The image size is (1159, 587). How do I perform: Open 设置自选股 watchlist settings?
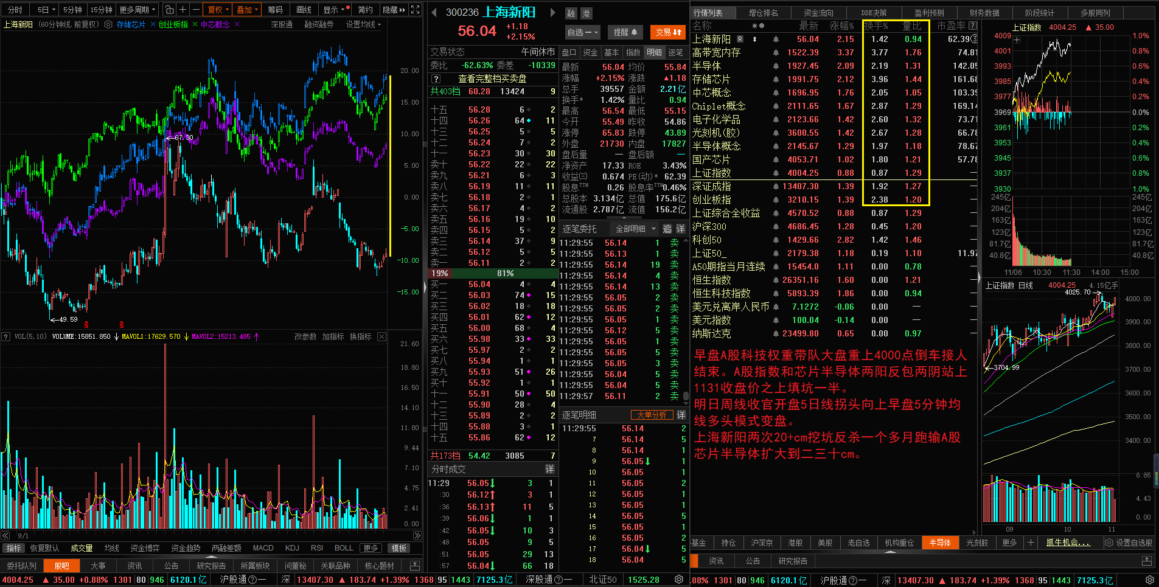[1129, 543]
